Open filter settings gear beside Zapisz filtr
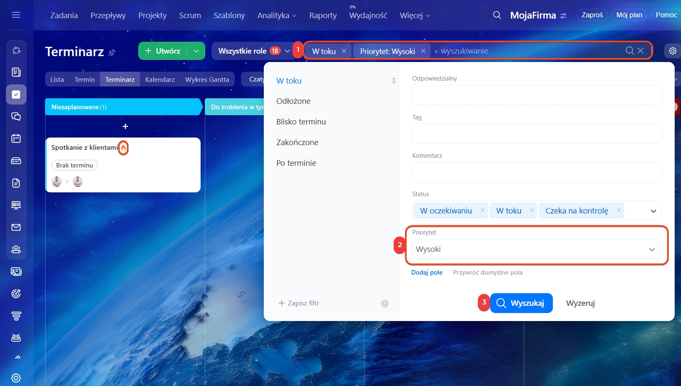This screenshot has height=386, width=681. pos(385,303)
